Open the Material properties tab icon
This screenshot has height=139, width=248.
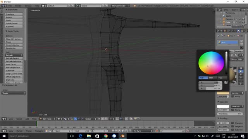[x=239, y=31]
